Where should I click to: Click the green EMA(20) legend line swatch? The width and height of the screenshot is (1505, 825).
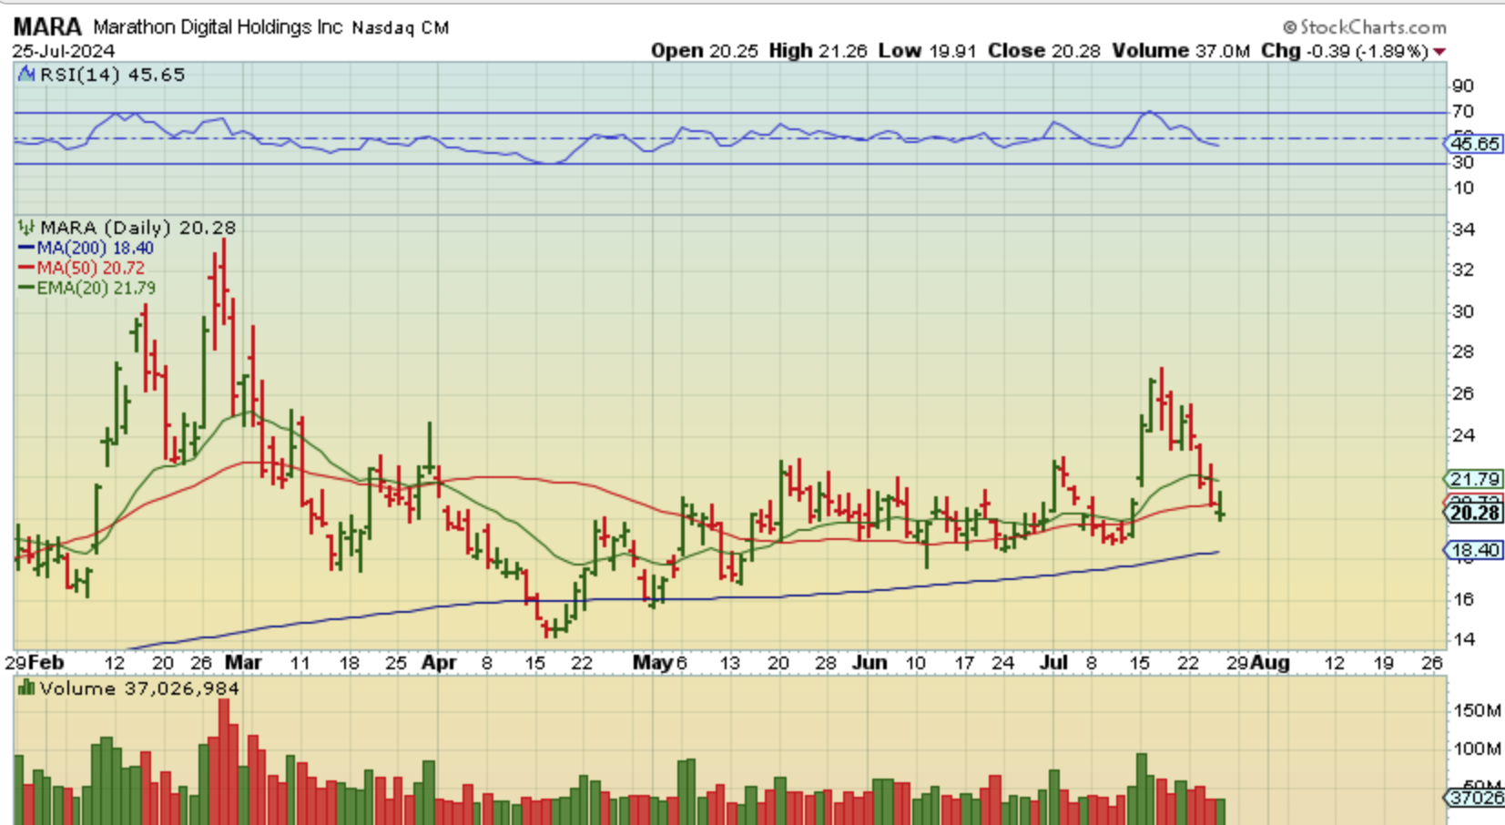(x=26, y=289)
